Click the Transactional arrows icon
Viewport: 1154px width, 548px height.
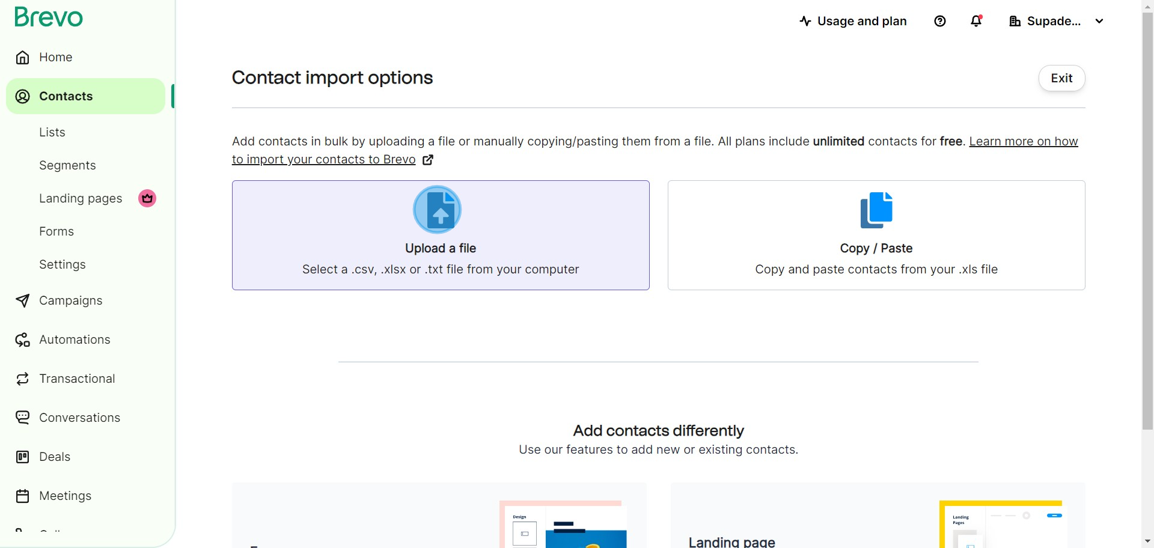[23, 379]
